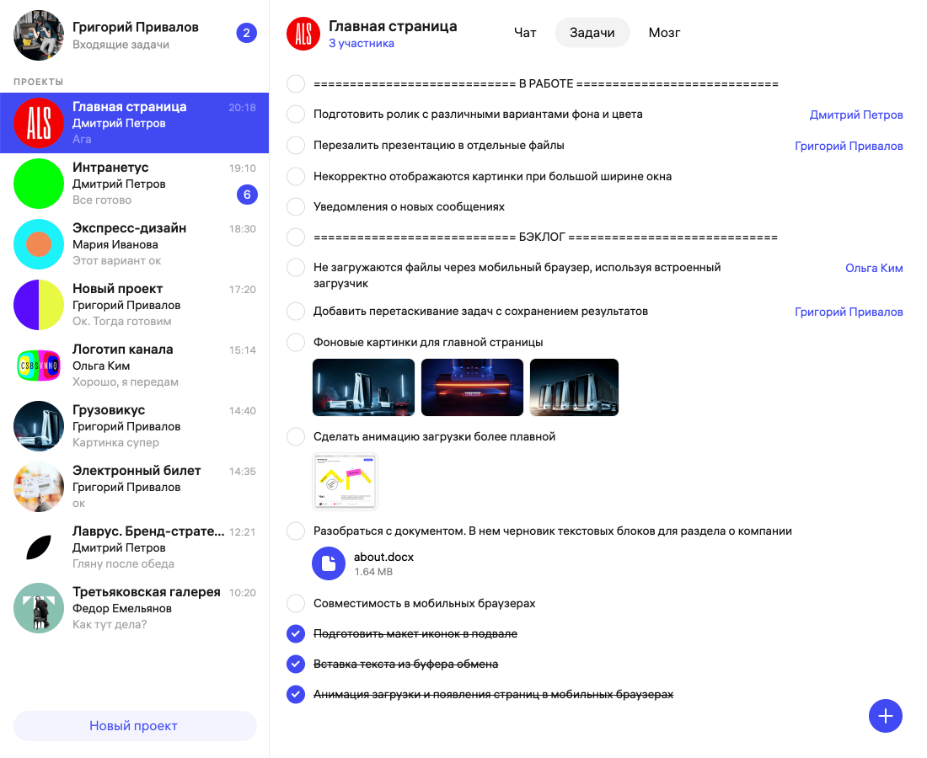Click assignee Ольга Ким link
Viewport: 927px width, 758px height.
pyautogui.click(x=874, y=268)
